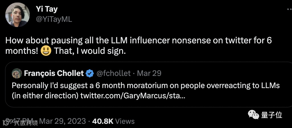View the 40.8K Views count
The width and height of the screenshot is (292, 128).
113,121
